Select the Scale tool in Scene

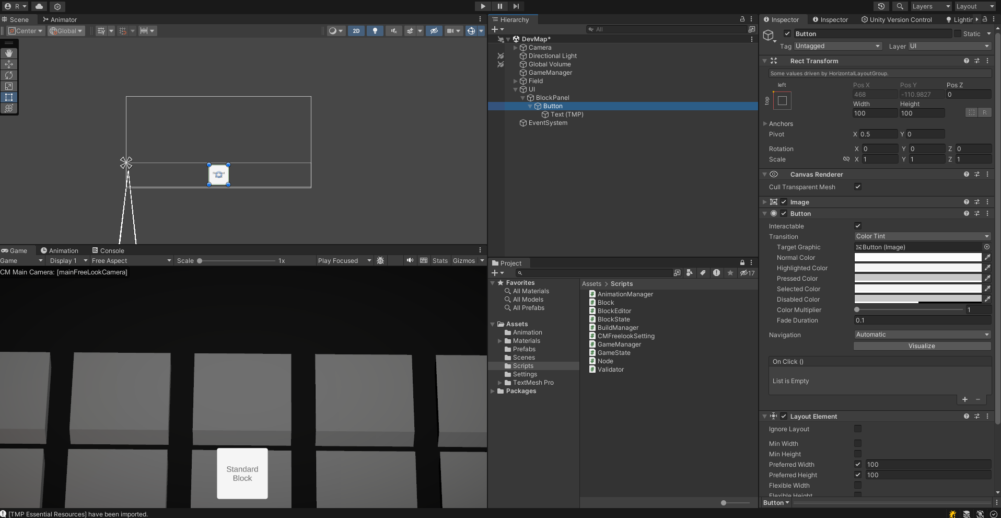9,86
